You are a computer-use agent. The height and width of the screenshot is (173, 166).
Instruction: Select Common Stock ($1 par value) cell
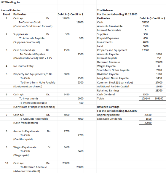[115, 83]
